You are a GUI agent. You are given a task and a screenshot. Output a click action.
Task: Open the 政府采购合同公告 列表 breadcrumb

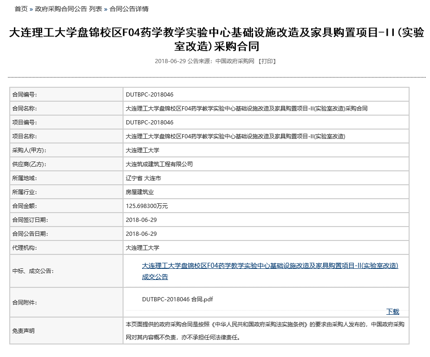(x=68, y=9)
